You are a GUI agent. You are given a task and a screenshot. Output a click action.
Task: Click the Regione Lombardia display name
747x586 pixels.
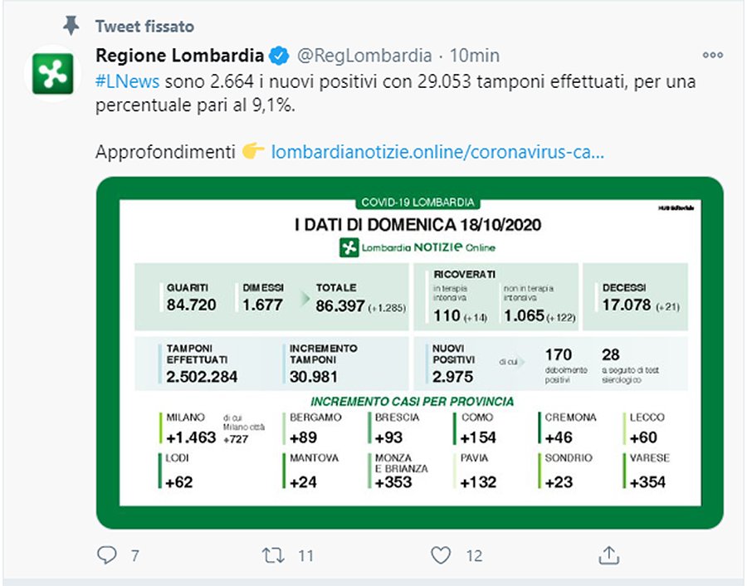tap(179, 56)
